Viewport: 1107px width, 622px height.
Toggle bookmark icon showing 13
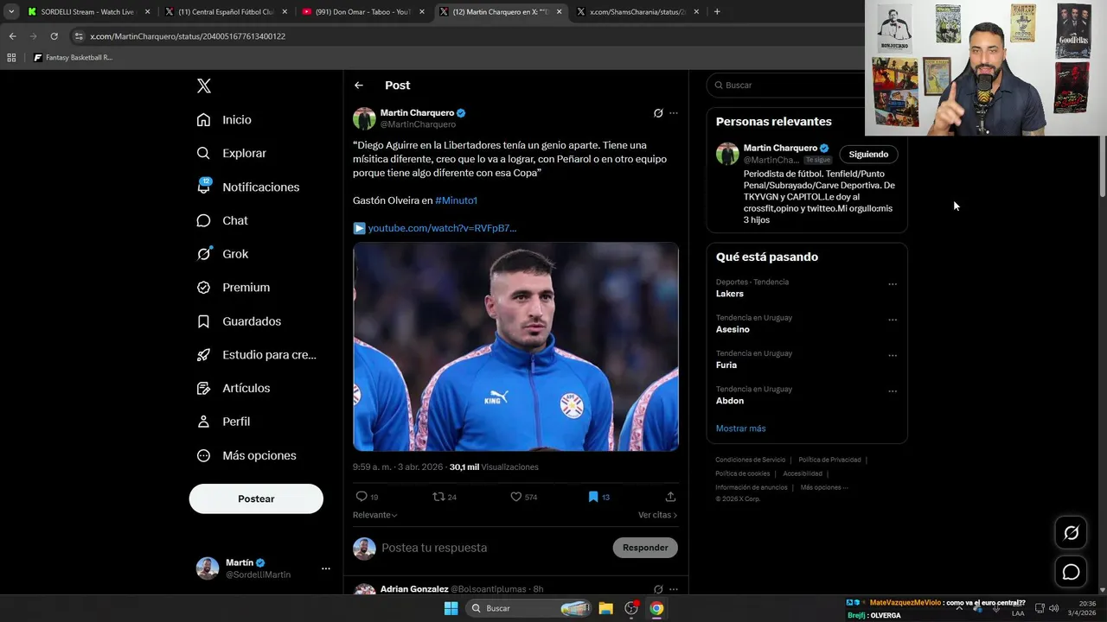[x=593, y=497]
